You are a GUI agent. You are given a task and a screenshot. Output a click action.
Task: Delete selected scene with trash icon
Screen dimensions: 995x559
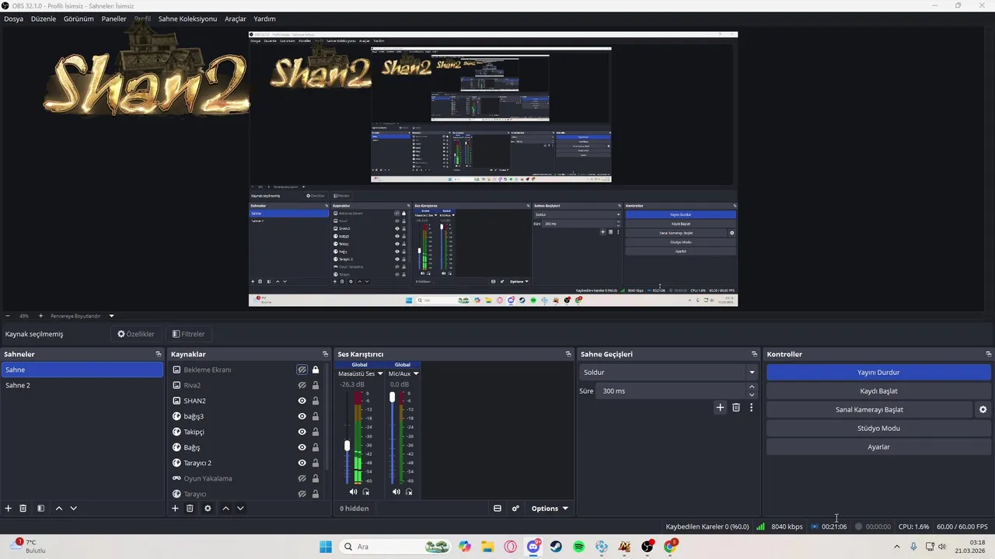(23, 509)
